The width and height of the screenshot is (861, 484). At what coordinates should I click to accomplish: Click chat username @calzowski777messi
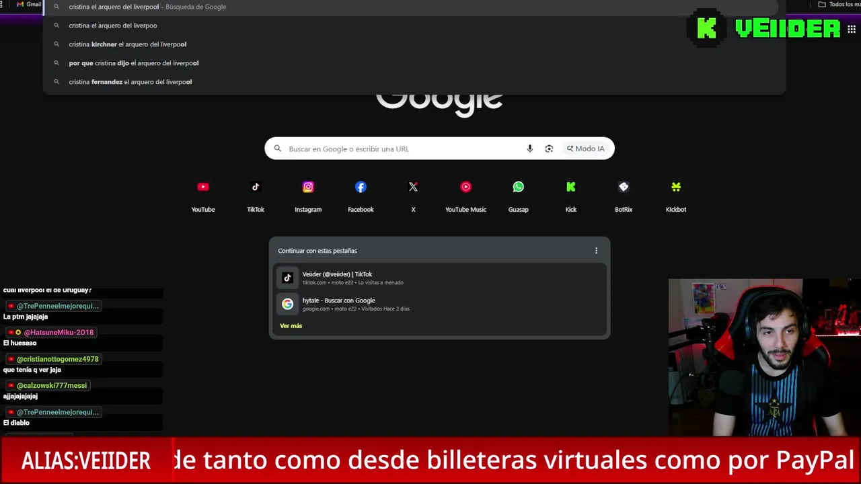[x=52, y=385]
